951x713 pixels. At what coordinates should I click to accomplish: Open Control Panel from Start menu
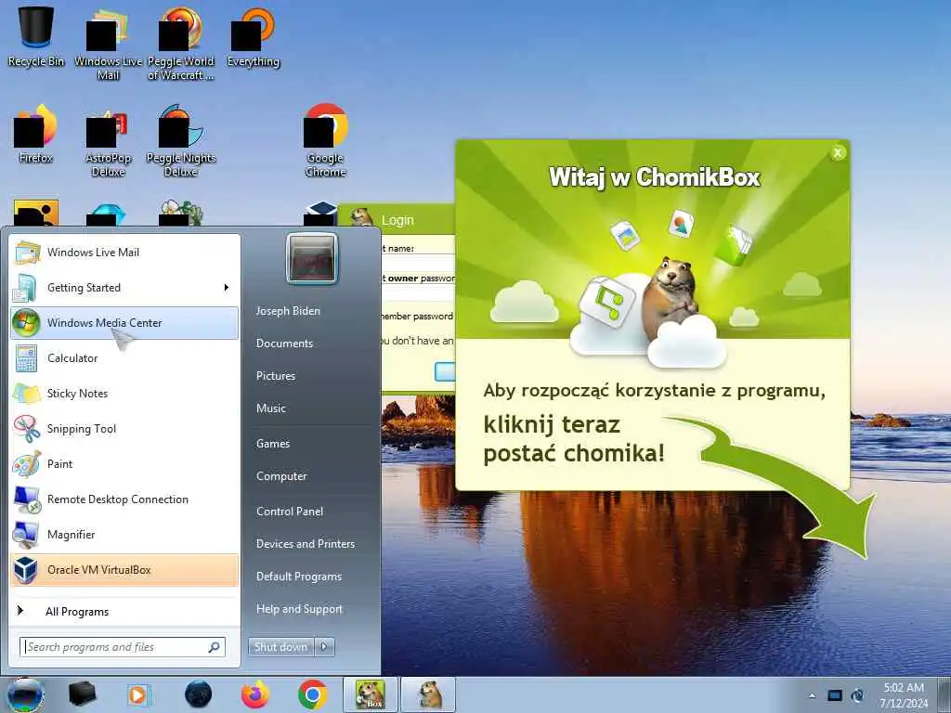click(x=290, y=512)
